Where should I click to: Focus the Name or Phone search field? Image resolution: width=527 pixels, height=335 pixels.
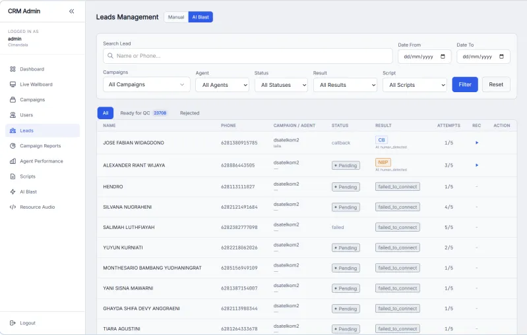tap(248, 56)
